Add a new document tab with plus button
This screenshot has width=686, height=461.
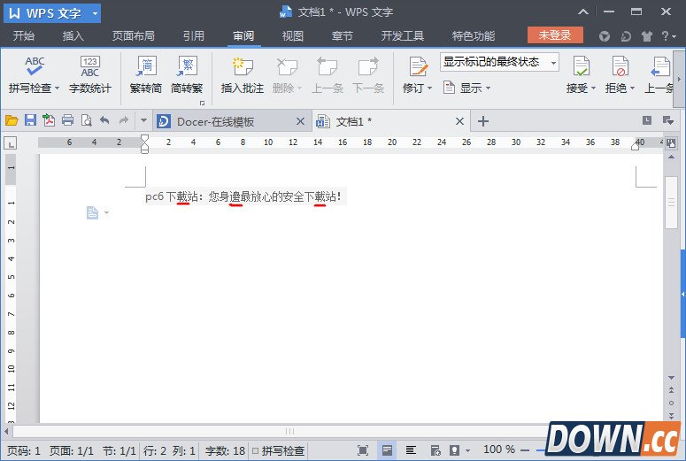click(x=483, y=121)
